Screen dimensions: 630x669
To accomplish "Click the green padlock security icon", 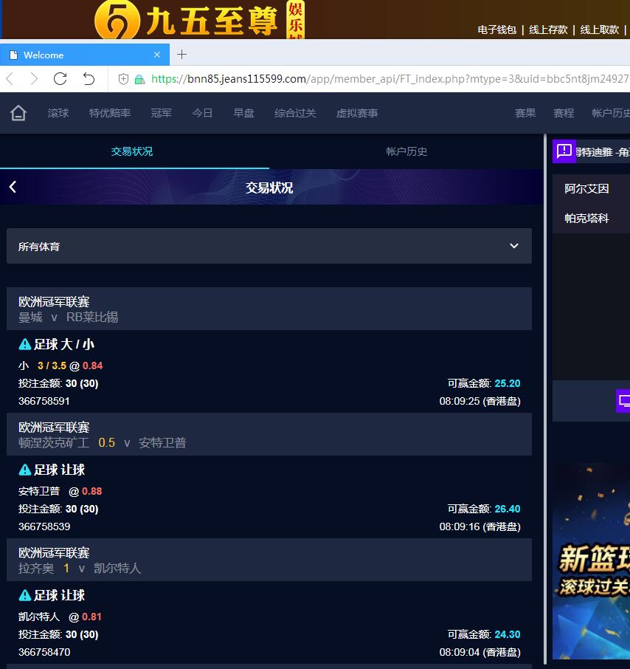I will pyautogui.click(x=139, y=79).
